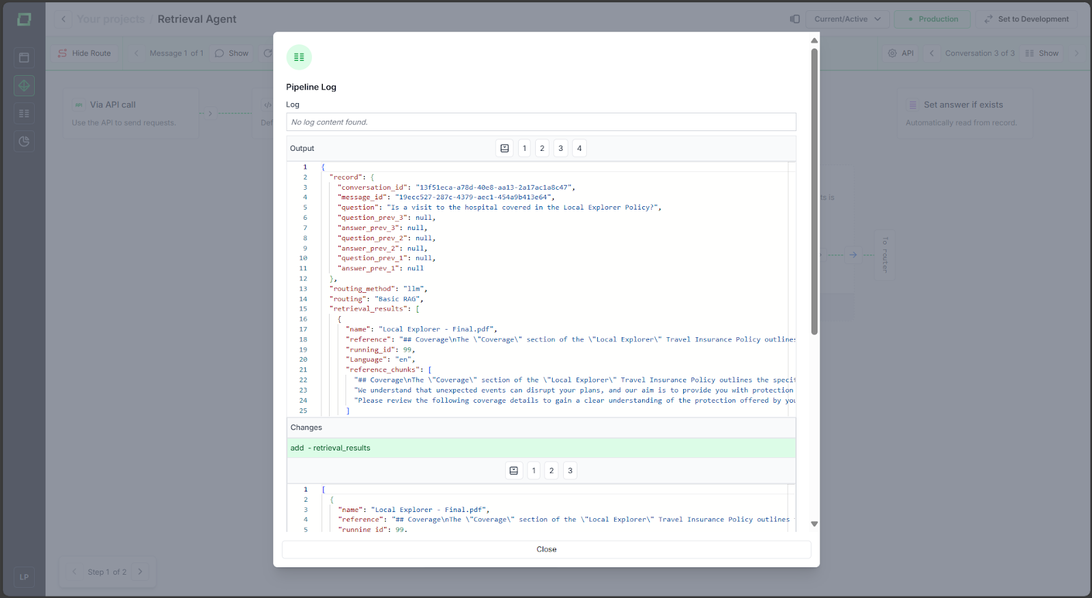The height and width of the screenshot is (598, 1092).
Task: Click Your projects breadcrumb link
Action: coord(111,19)
